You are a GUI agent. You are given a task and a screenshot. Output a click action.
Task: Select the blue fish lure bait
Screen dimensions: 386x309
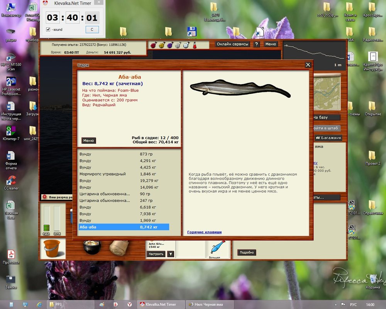(x=218, y=248)
